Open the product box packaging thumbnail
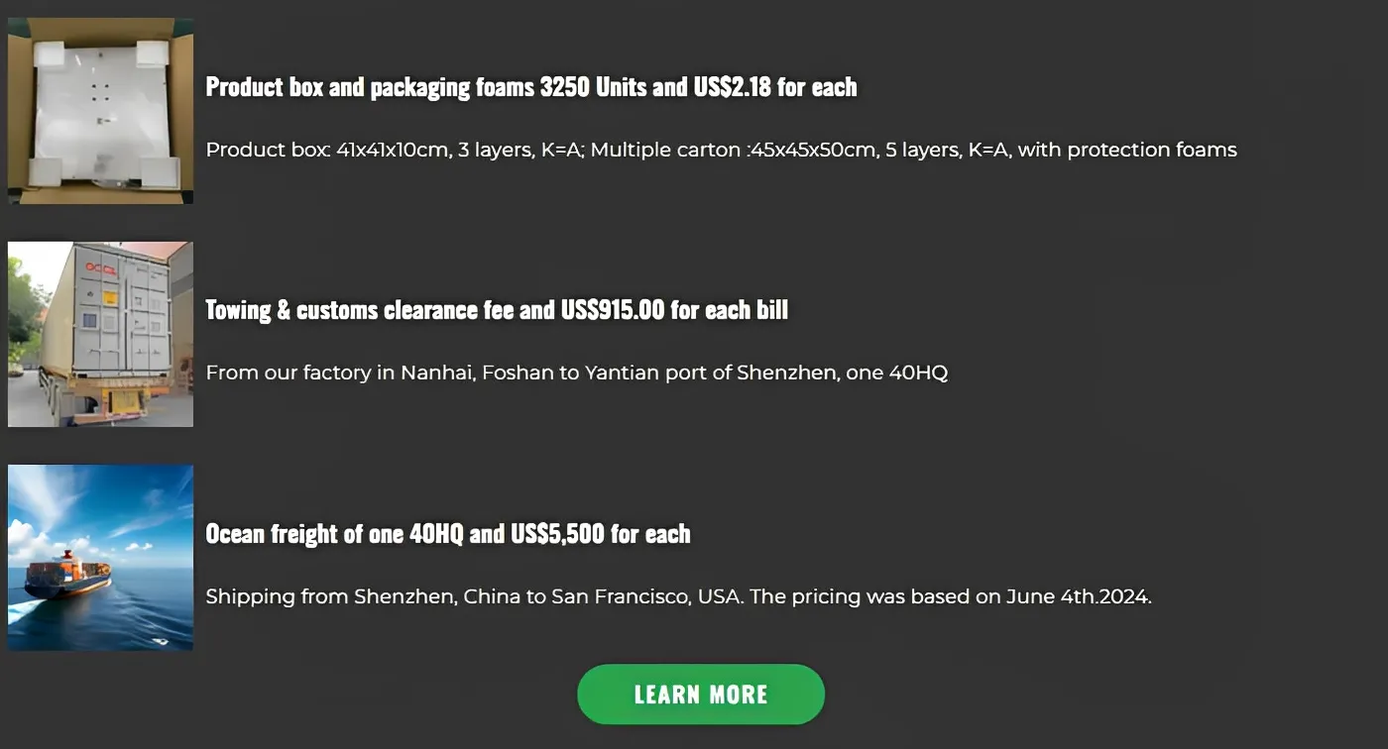The height and width of the screenshot is (749, 1388). point(100,111)
